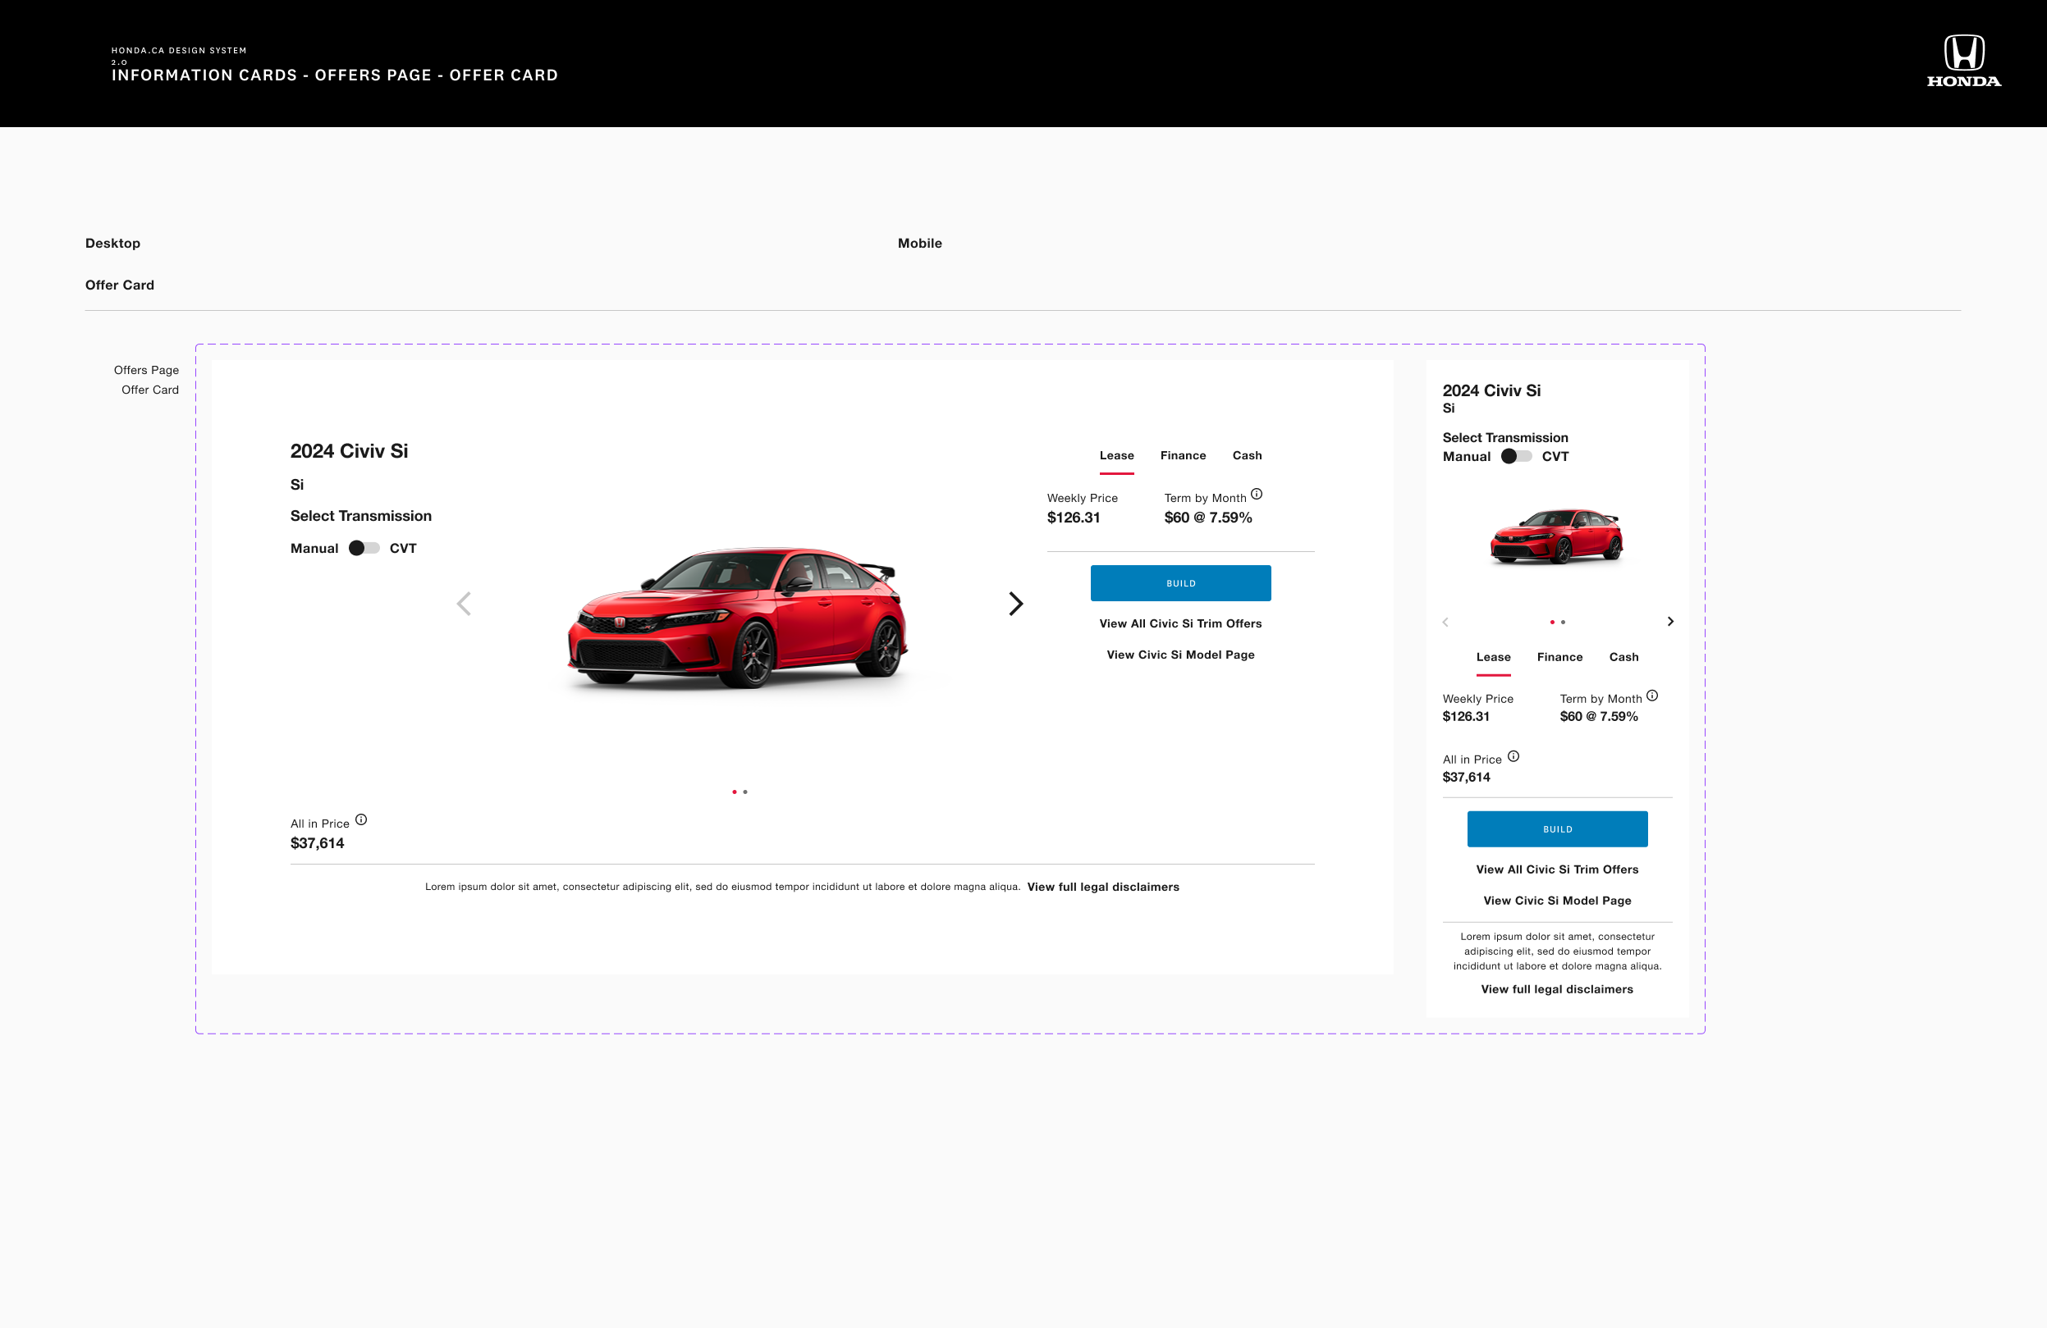Select the Lease tab on mobile card

(x=1493, y=657)
